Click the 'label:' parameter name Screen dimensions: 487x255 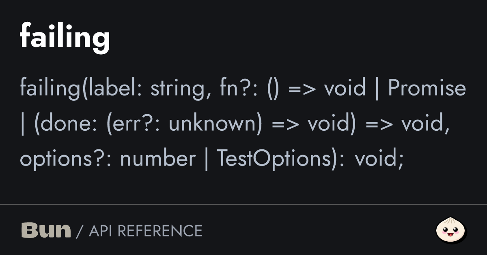pos(119,89)
